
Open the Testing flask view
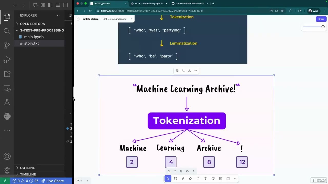[x=7, y=102]
